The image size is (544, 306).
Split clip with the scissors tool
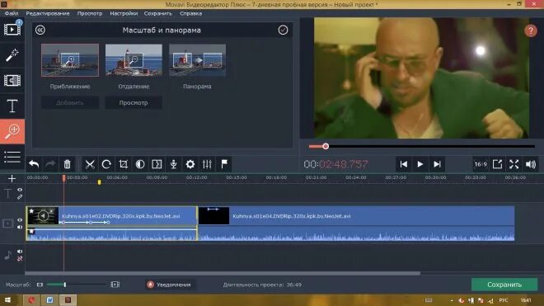[90, 164]
